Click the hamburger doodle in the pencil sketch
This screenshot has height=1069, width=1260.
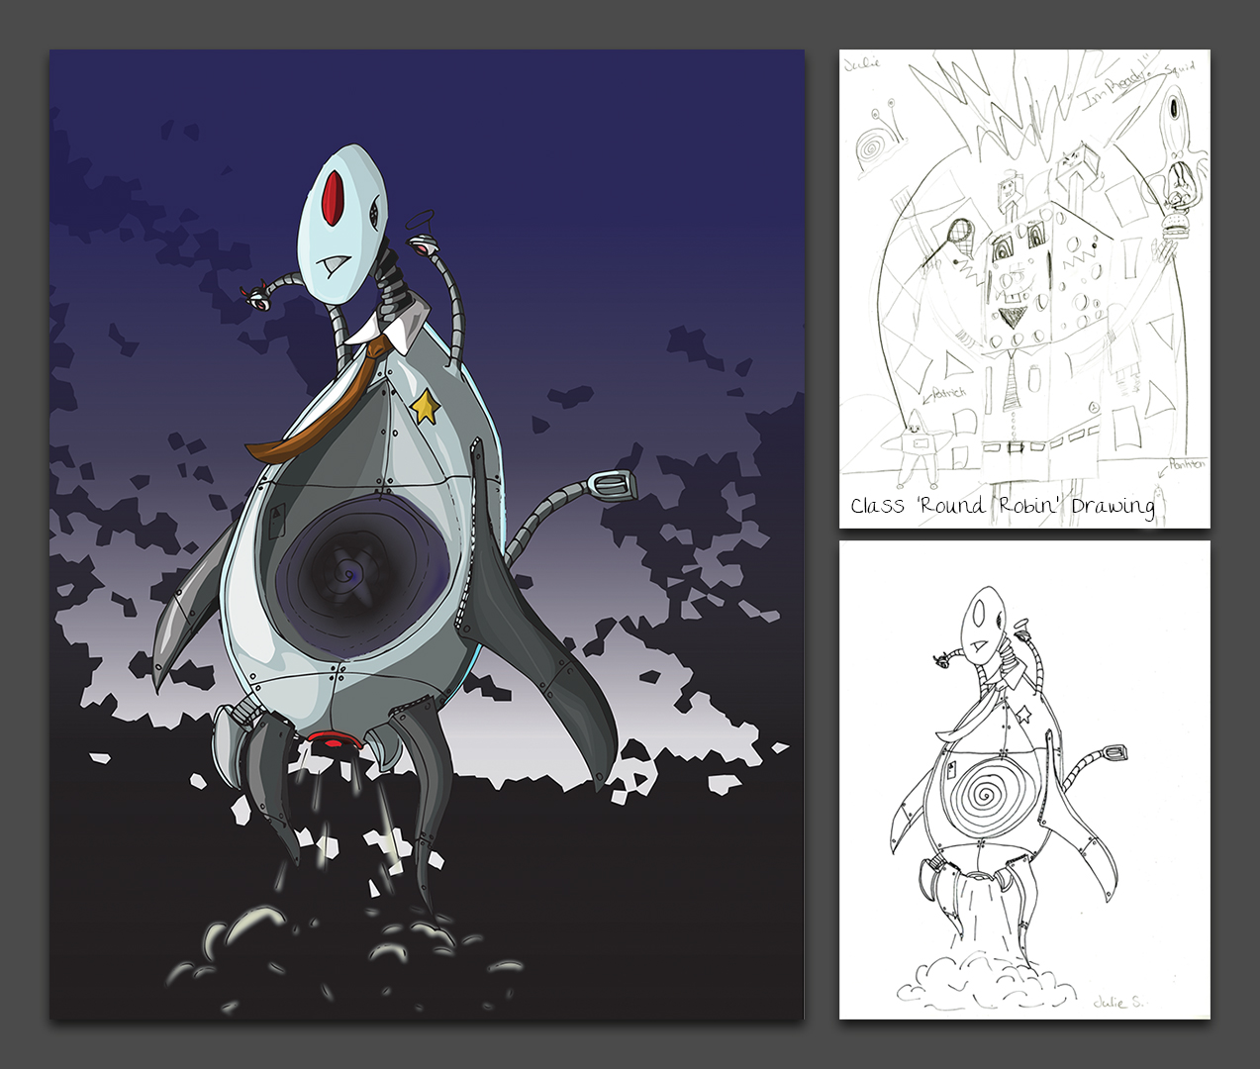(x=1174, y=225)
